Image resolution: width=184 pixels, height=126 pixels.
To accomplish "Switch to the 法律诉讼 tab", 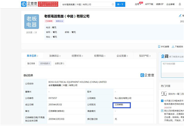I will click(x=55, y=56).
